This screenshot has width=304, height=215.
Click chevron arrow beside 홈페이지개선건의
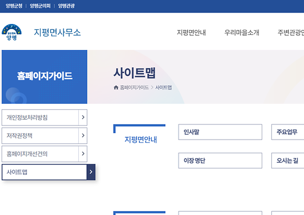[83, 154]
